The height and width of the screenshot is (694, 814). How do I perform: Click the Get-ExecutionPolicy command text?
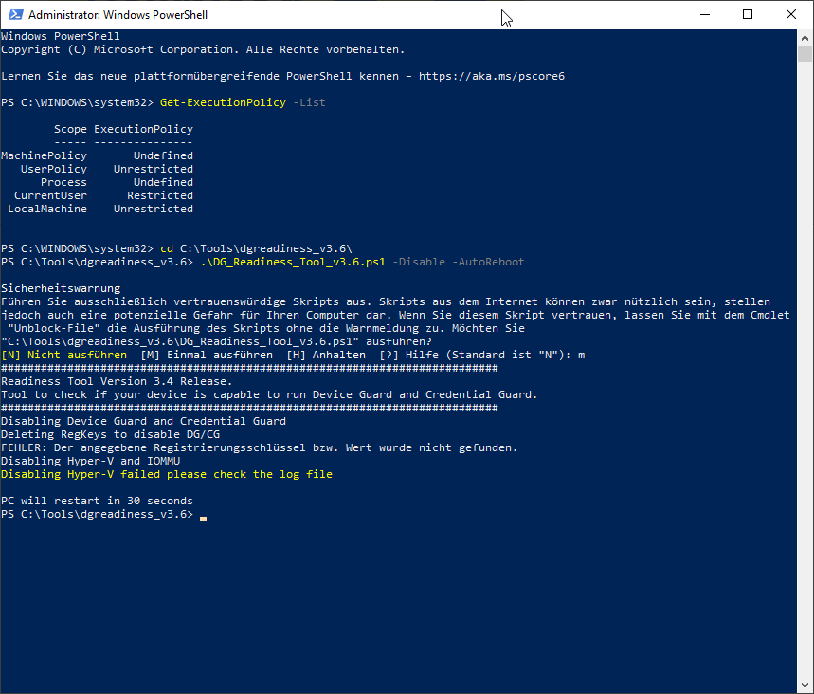click(x=223, y=102)
